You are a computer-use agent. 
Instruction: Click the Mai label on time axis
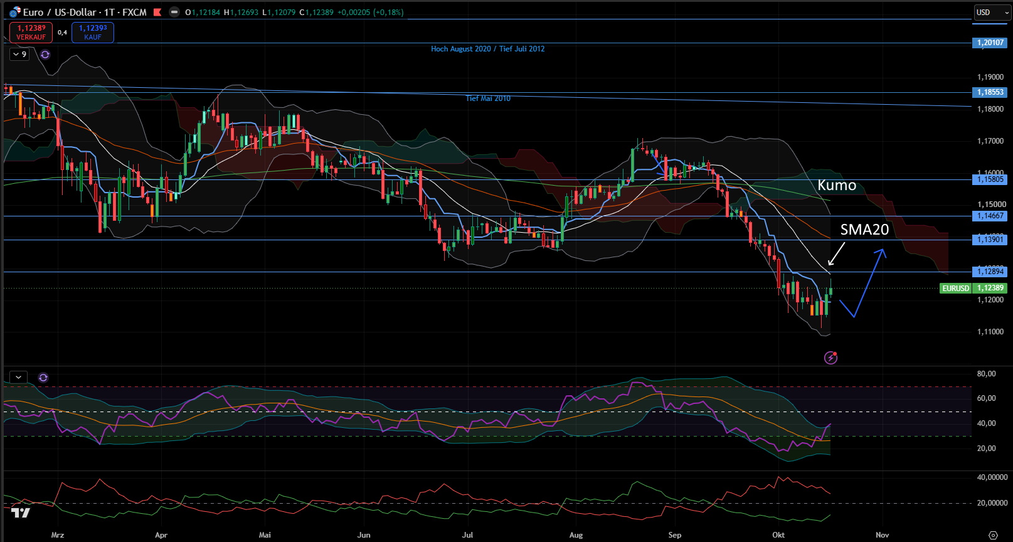[265, 535]
